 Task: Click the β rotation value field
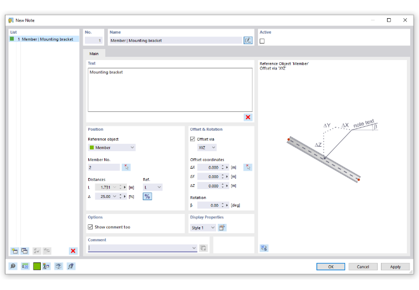click(209, 205)
